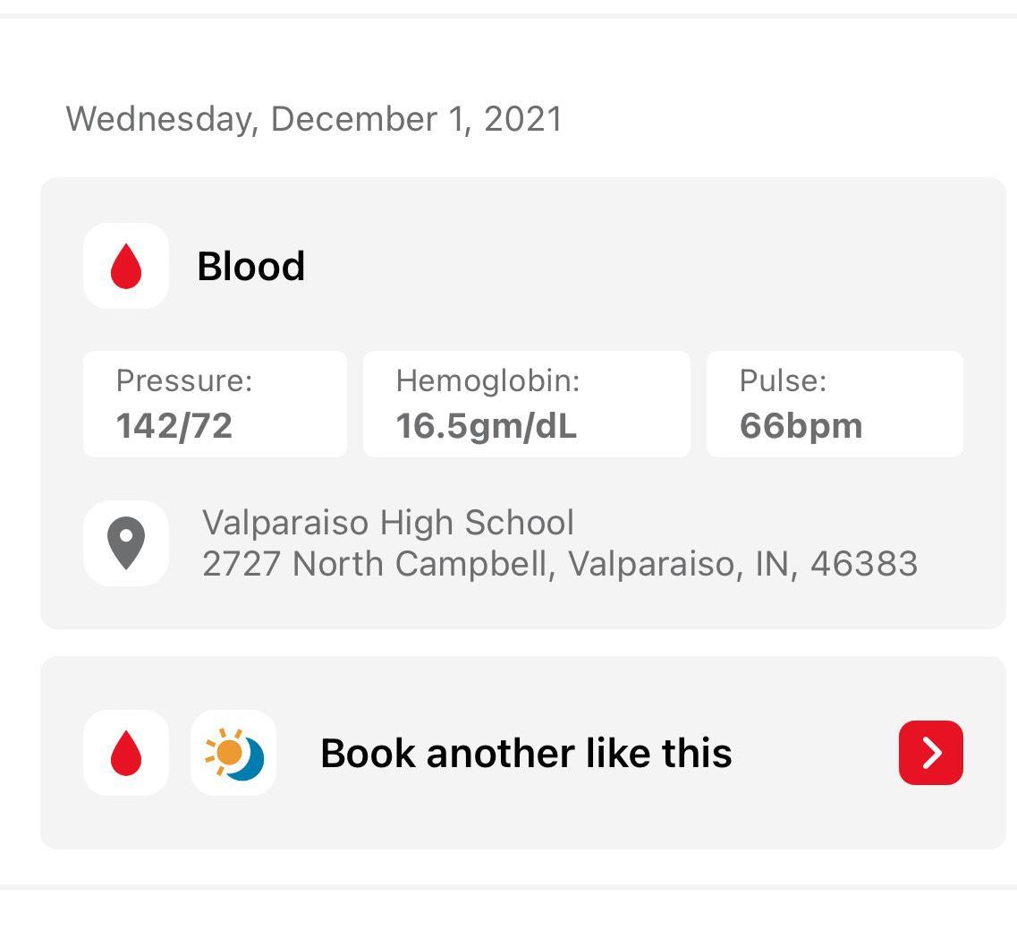The width and height of the screenshot is (1017, 939).
Task: Tap the "Pulse:" label
Action: pyautogui.click(x=783, y=380)
